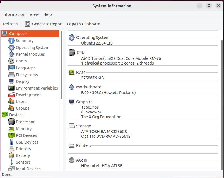The width and height of the screenshot is (224, 178).
Task: Click the Users people icon
Action: [11, 102]
